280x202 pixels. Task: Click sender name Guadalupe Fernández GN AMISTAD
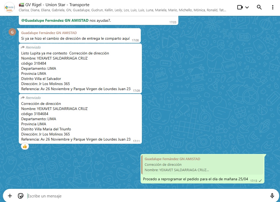coord(49,33)
